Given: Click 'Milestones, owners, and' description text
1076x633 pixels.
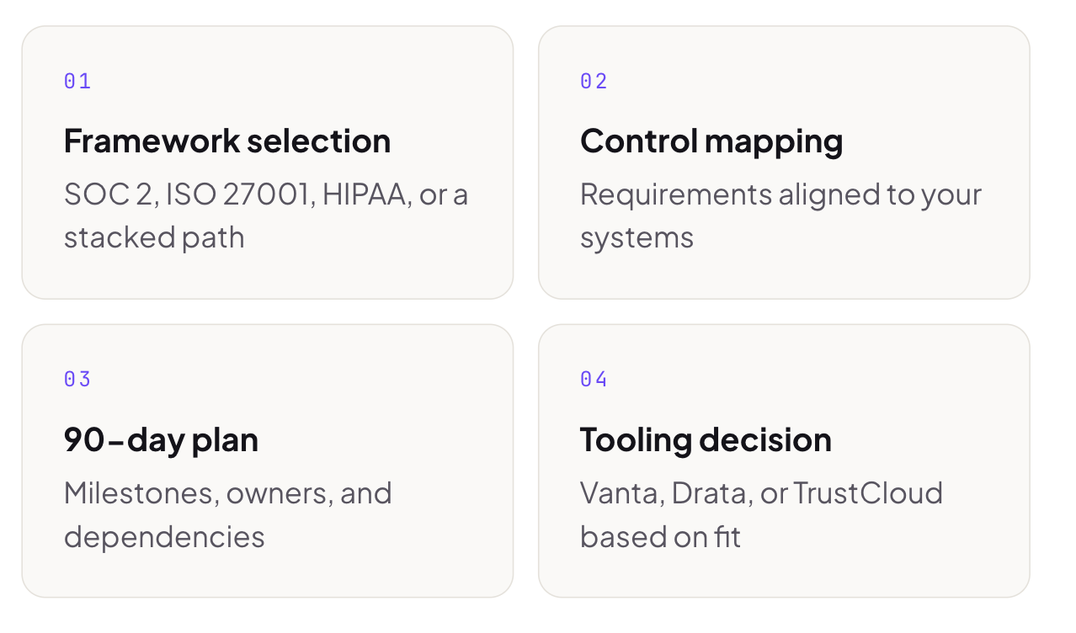Looking at the screenshot, I should pyautogui.click(x=228, y=493).
